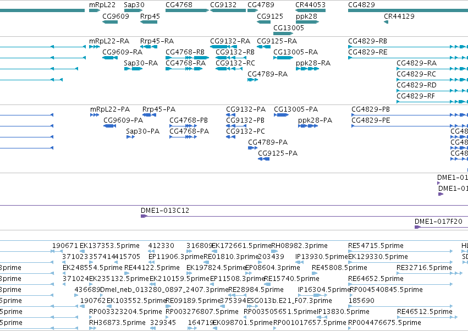The width and height of the screenshot is (468, 331).
Task: Select the CR44053 gene bar
Action: [x=310, y=10]
